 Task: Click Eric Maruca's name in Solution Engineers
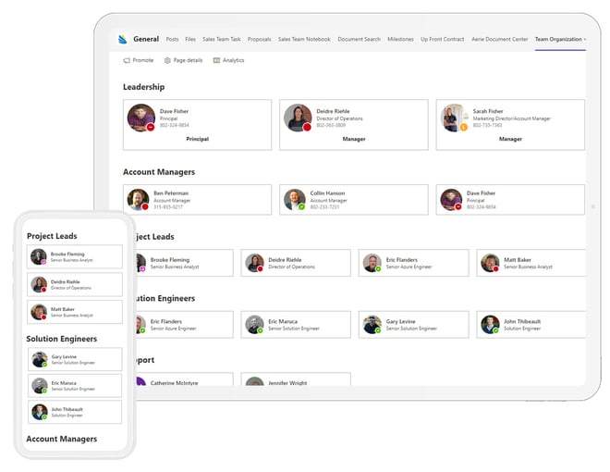(283, 321)
